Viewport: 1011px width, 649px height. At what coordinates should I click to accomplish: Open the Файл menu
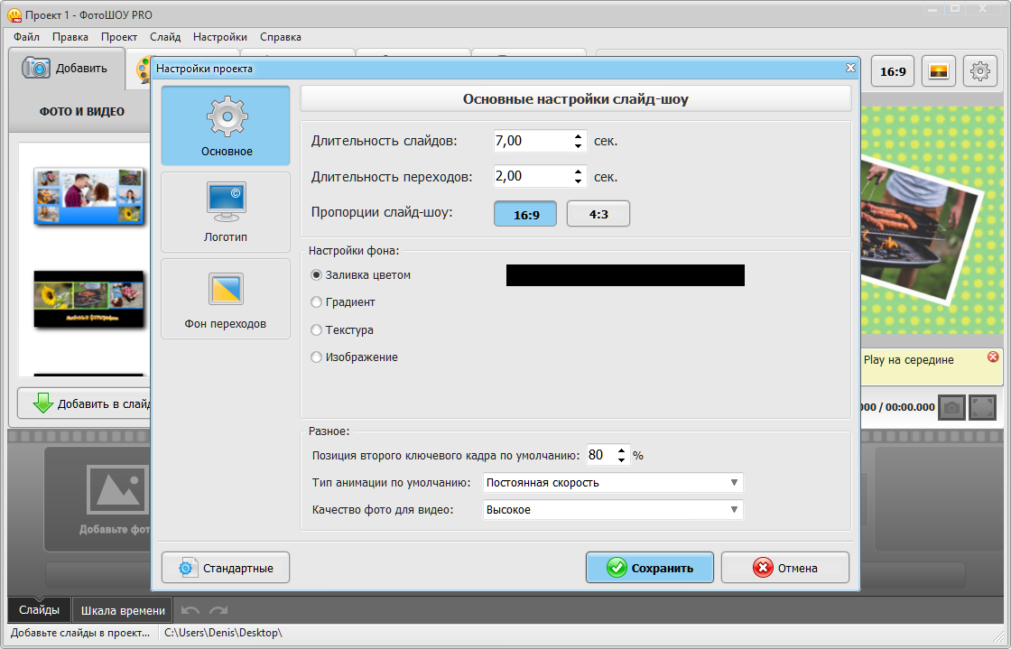click(26, 37)
